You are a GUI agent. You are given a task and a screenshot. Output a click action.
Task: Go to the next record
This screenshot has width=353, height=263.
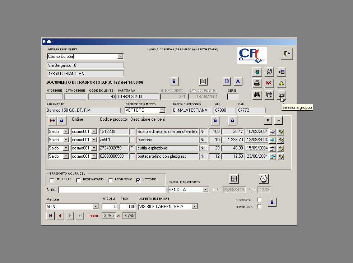70,216
